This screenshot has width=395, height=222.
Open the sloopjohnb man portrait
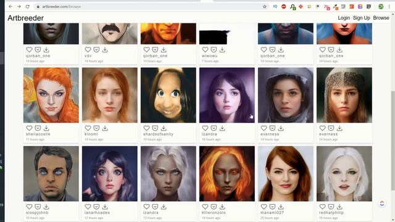click(51, 174)
